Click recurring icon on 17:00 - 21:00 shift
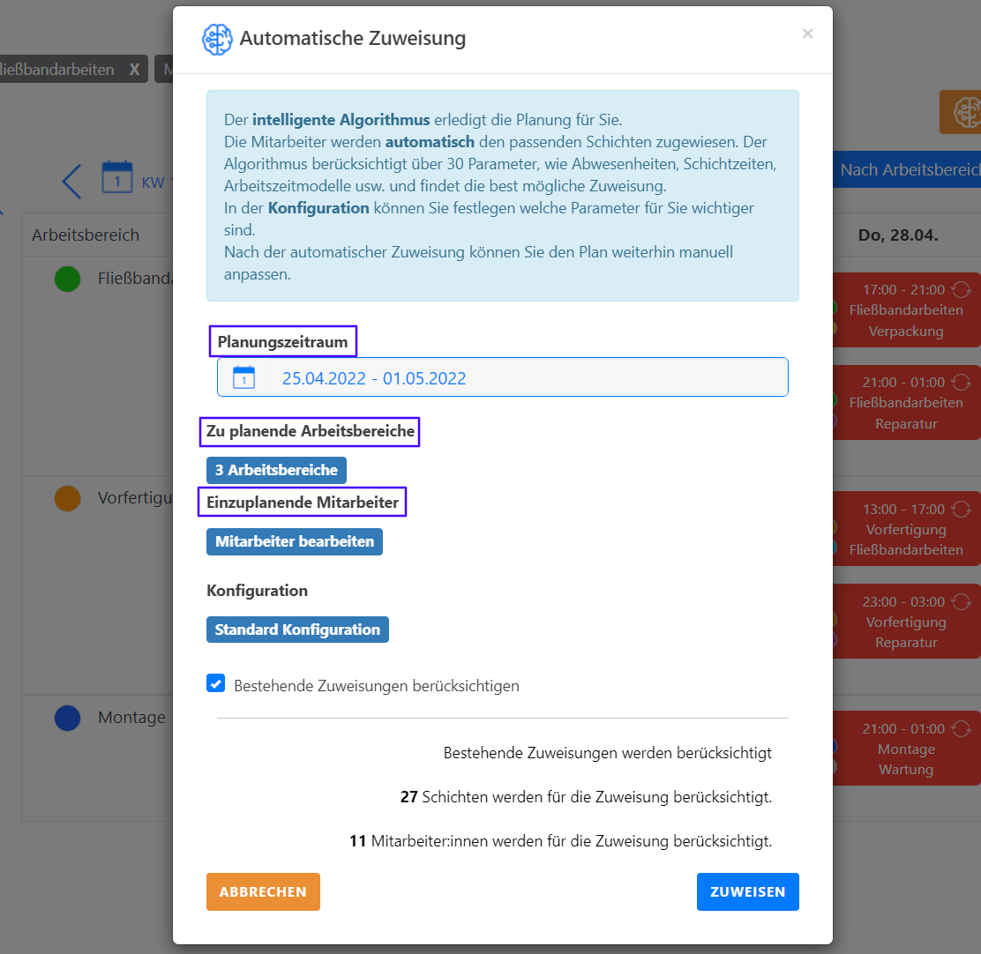This screenshot has height=954, width=981. pyautogui.click(x=962, y=289)
